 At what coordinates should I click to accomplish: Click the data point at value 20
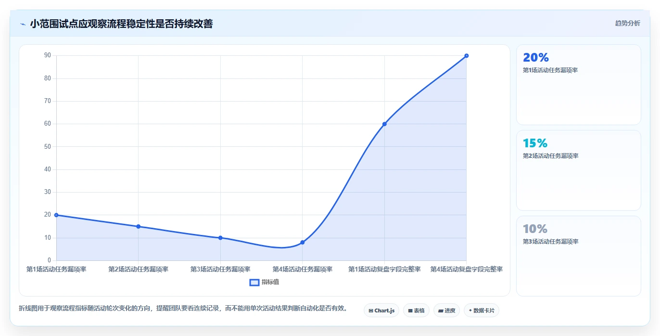point(56,215)
